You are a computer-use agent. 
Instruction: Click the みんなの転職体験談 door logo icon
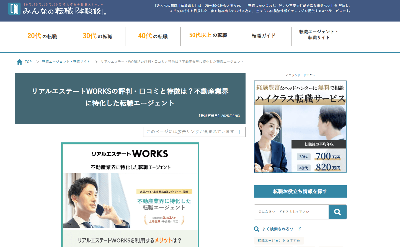pyautogui.click(x=14, y=9)
